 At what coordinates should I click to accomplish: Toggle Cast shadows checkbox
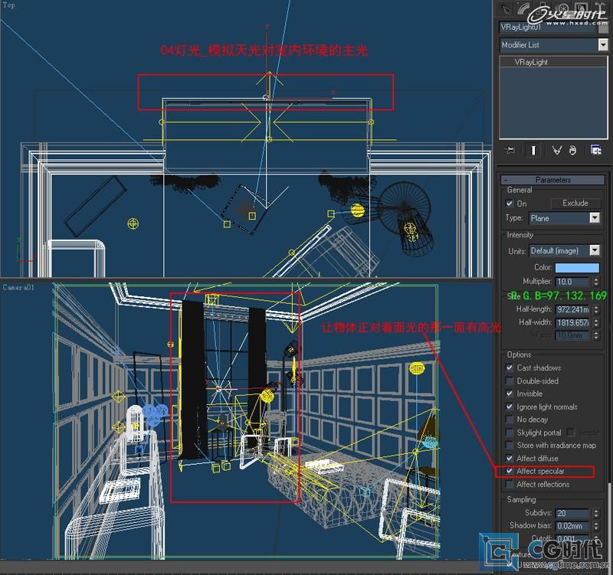coord(510,368)
